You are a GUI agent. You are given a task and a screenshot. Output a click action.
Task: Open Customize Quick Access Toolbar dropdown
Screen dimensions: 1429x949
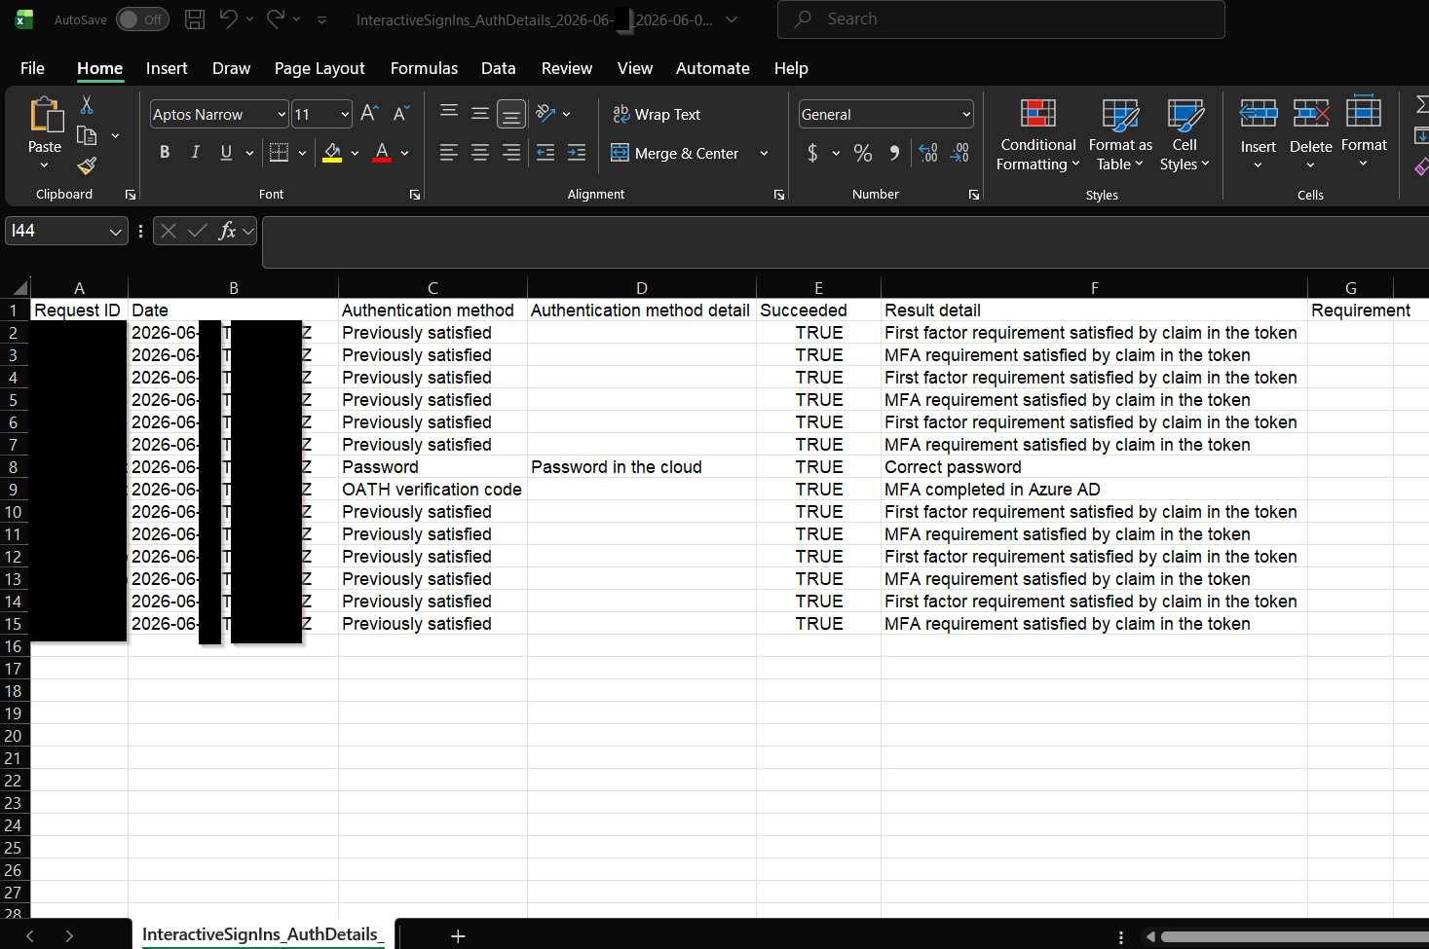(x=321, y=19)
